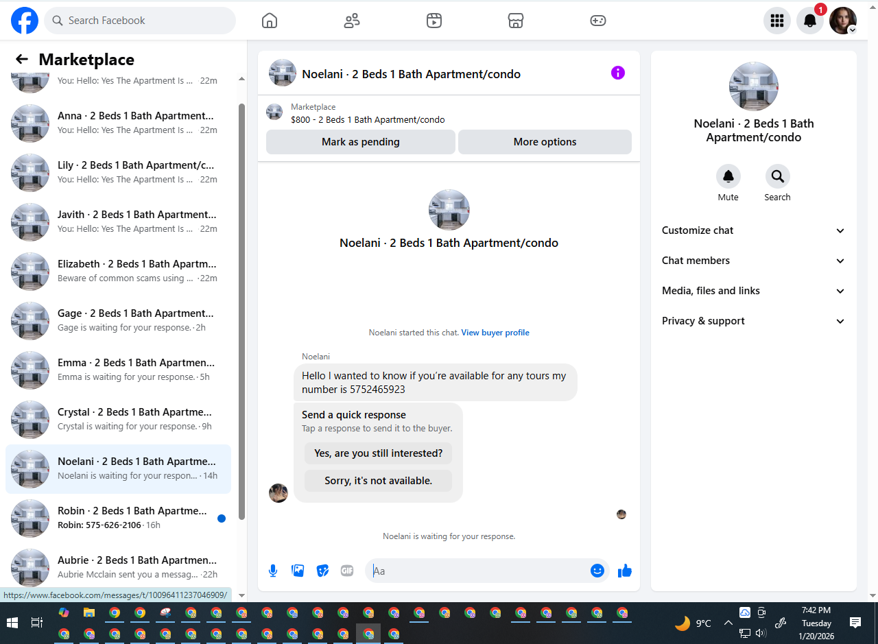Open the Friends icon in top navigation
Screen dimensions: 878x644
(x=352, y=21)
